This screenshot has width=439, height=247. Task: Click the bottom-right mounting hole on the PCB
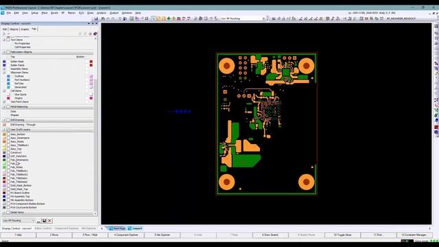coord(307,182)
